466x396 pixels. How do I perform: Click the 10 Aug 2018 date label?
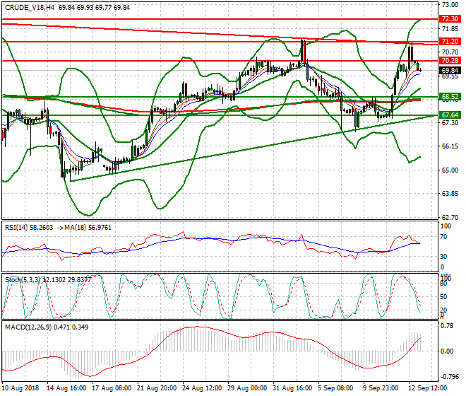click(20, 388)
